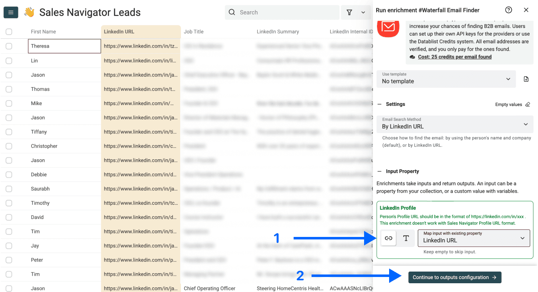Open the Map input with existing property dropdown
538x292 pixels.
(474, 238)
